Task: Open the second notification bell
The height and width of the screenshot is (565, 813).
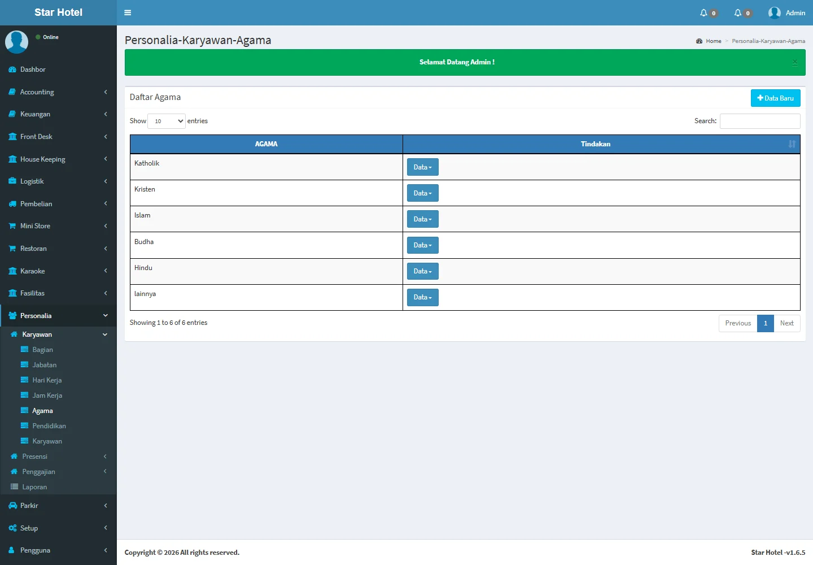Action: 738,13
